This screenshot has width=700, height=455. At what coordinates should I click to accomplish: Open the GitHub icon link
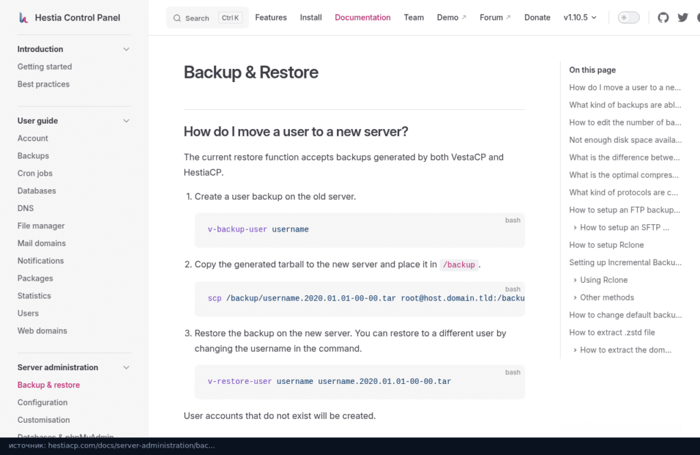pos(663,17)
